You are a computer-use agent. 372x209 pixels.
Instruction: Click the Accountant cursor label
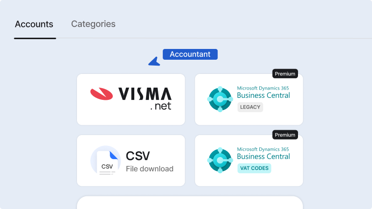click(190, 54)
